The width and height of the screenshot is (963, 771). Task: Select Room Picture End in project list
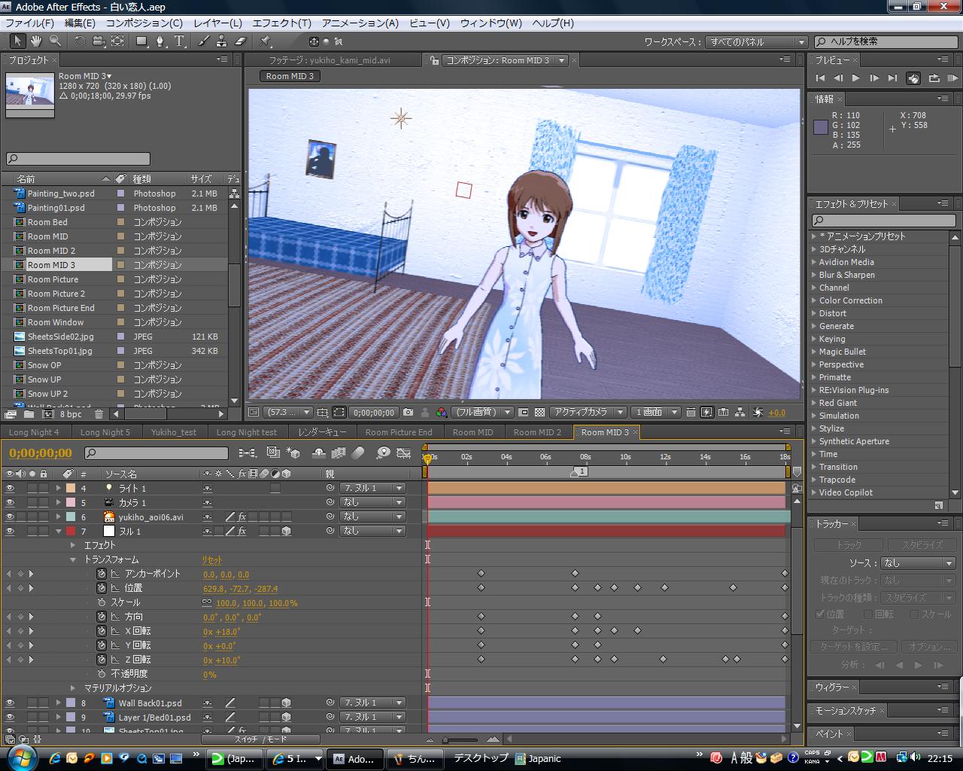pos(61,308)
